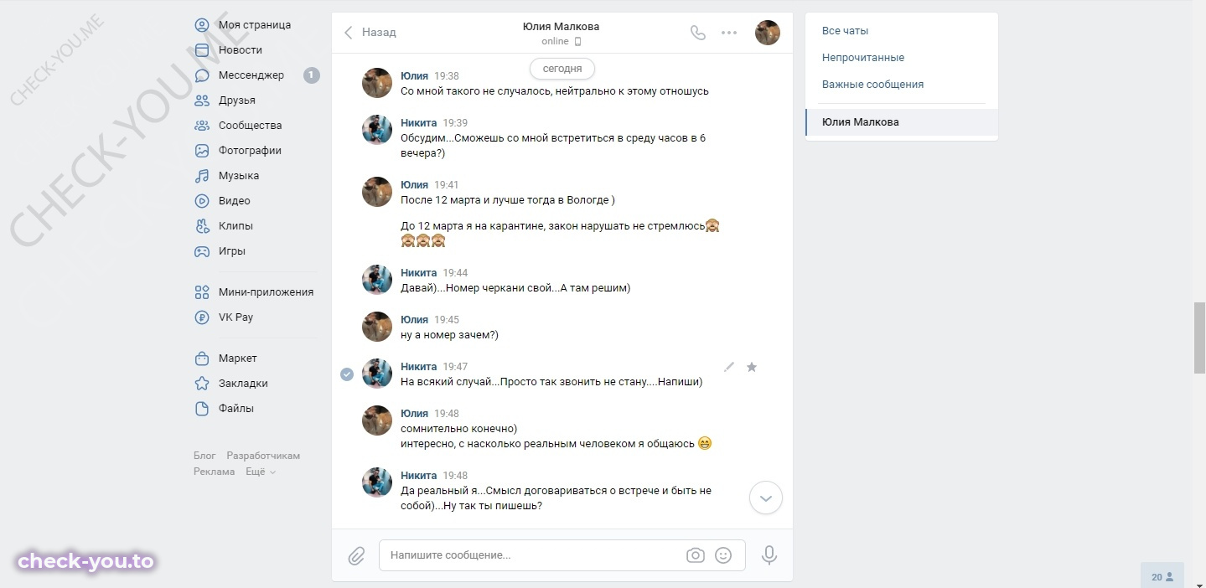Open the online friends counter showing 20

(x=1162, y=577)
